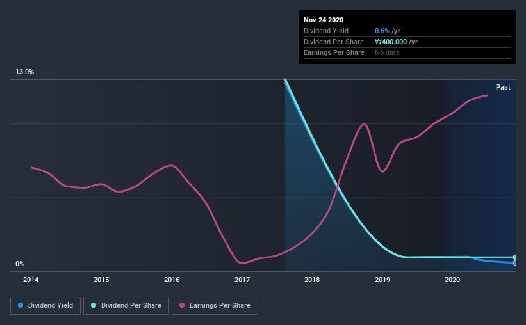Toggle the Dividend Yield legend button
The width and height of the screenshot is (526, 325).
(x=45, y=306)
